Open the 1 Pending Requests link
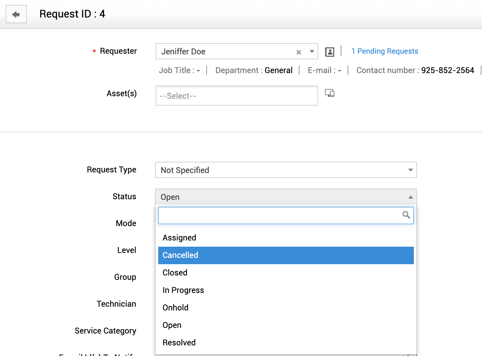This screenshot has height=356, width=482. point(385,51)
